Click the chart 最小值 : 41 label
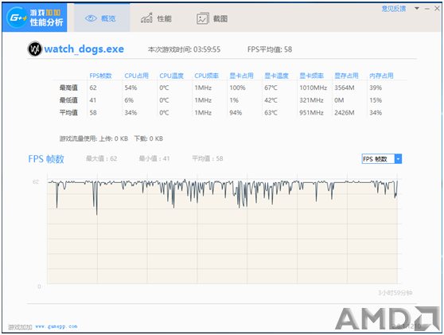The width and height of the screenshot is (444, 335). (154, 158)
